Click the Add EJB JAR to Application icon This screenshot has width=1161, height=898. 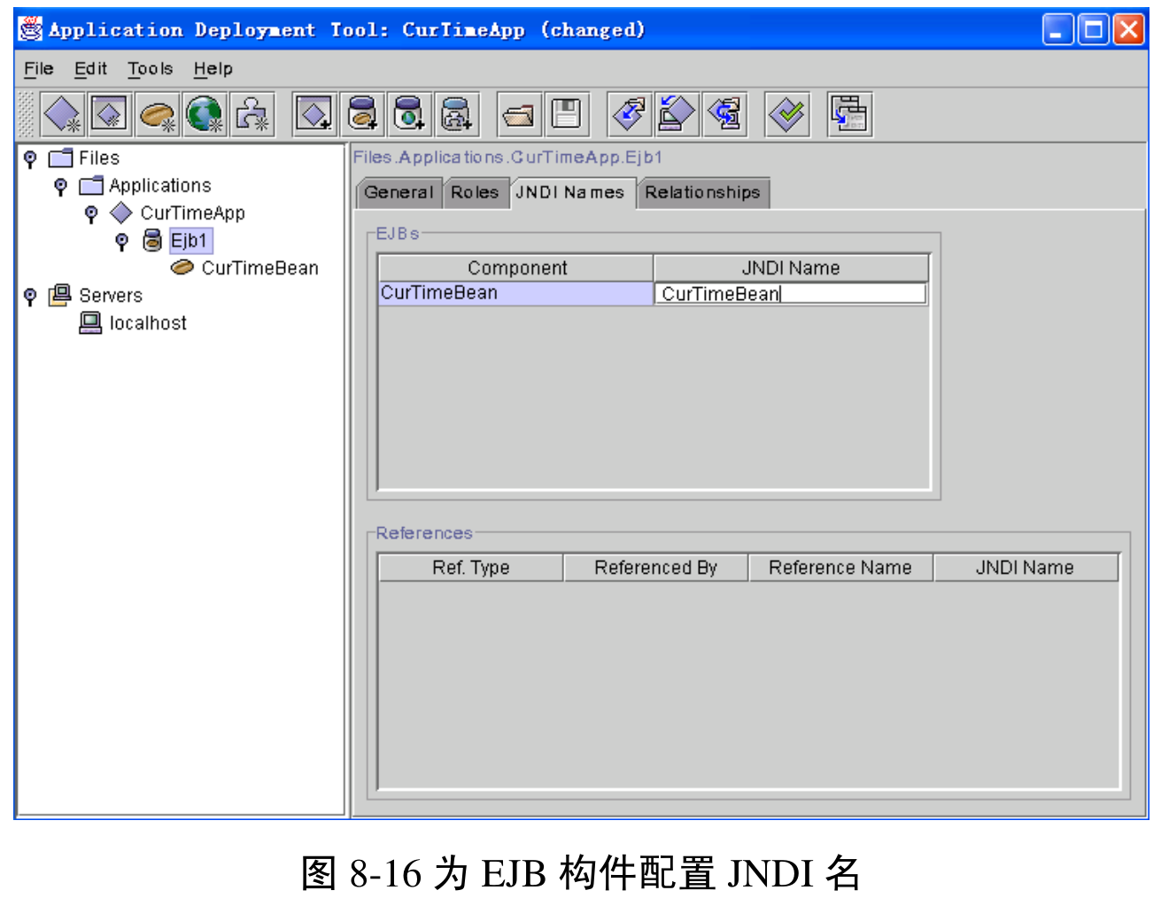[x=362, y=114]
